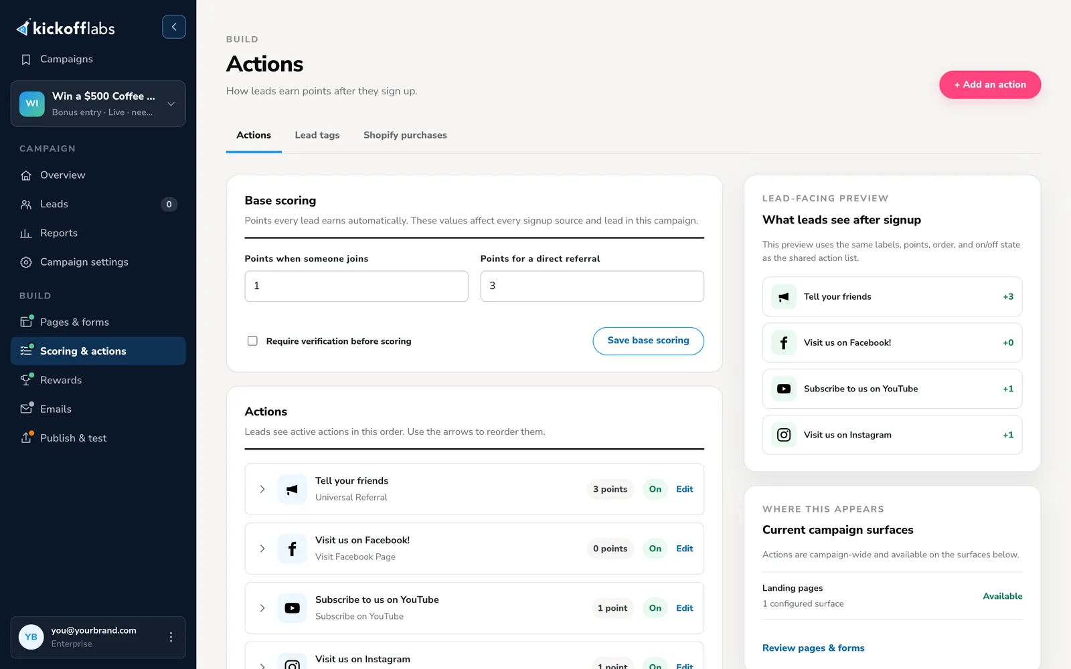Image resolution: width=1071 pixels, height=669 pixels.
Task: Focus the Points when someone joins field
Action: coord(356,286)
